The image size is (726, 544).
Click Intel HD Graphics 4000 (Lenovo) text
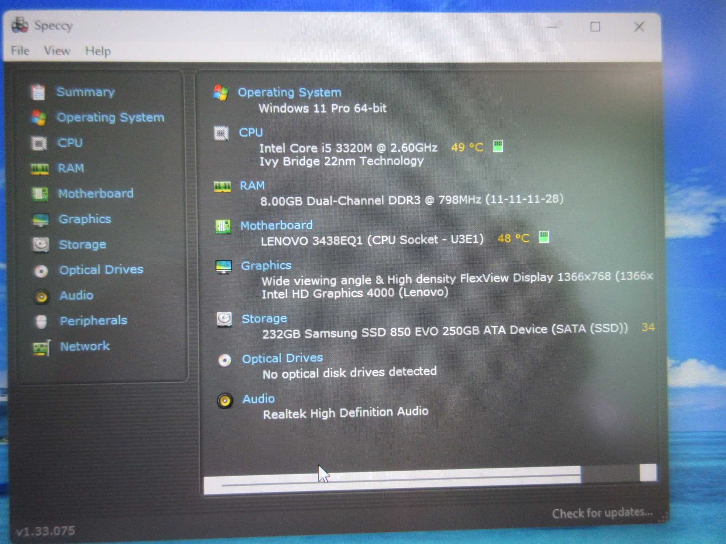coord(355,293)
